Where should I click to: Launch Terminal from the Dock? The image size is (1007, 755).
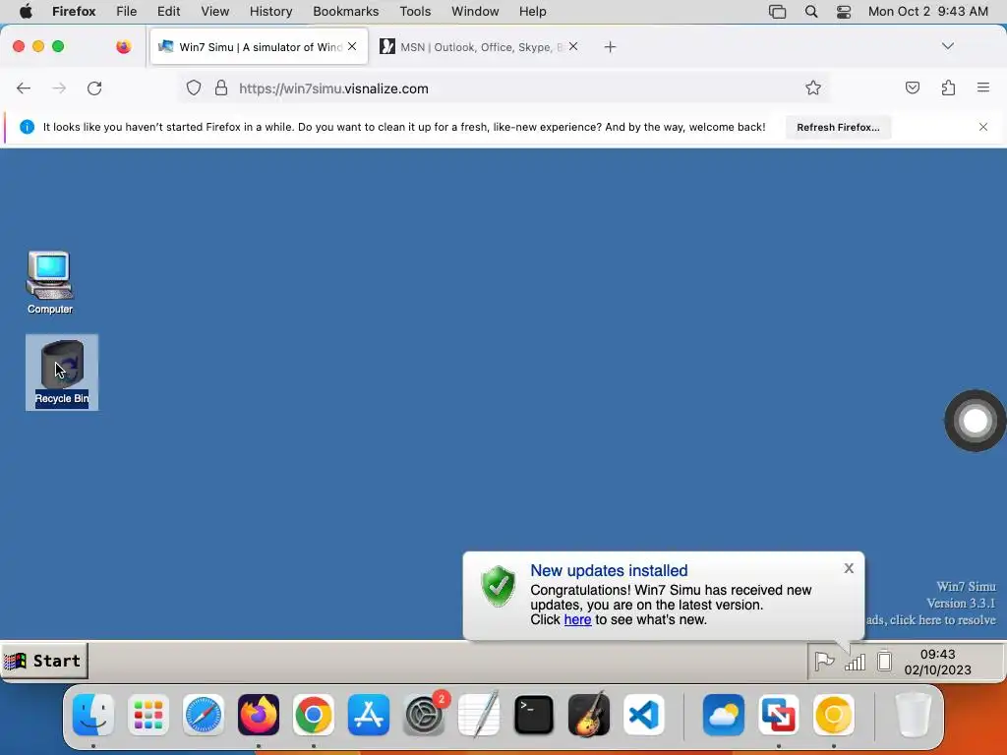pos(534,715)
